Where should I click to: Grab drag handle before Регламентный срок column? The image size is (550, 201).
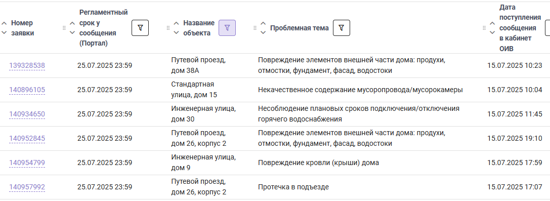point(64,28)
